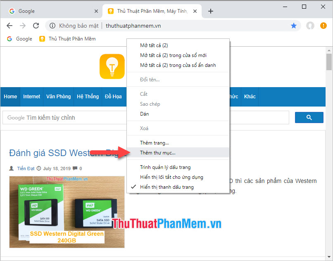Viewport: 333px width, 261px height.
Task: Open the Hệ Thống navigation item
Action: pyautogui.click(x=88, y=97)
